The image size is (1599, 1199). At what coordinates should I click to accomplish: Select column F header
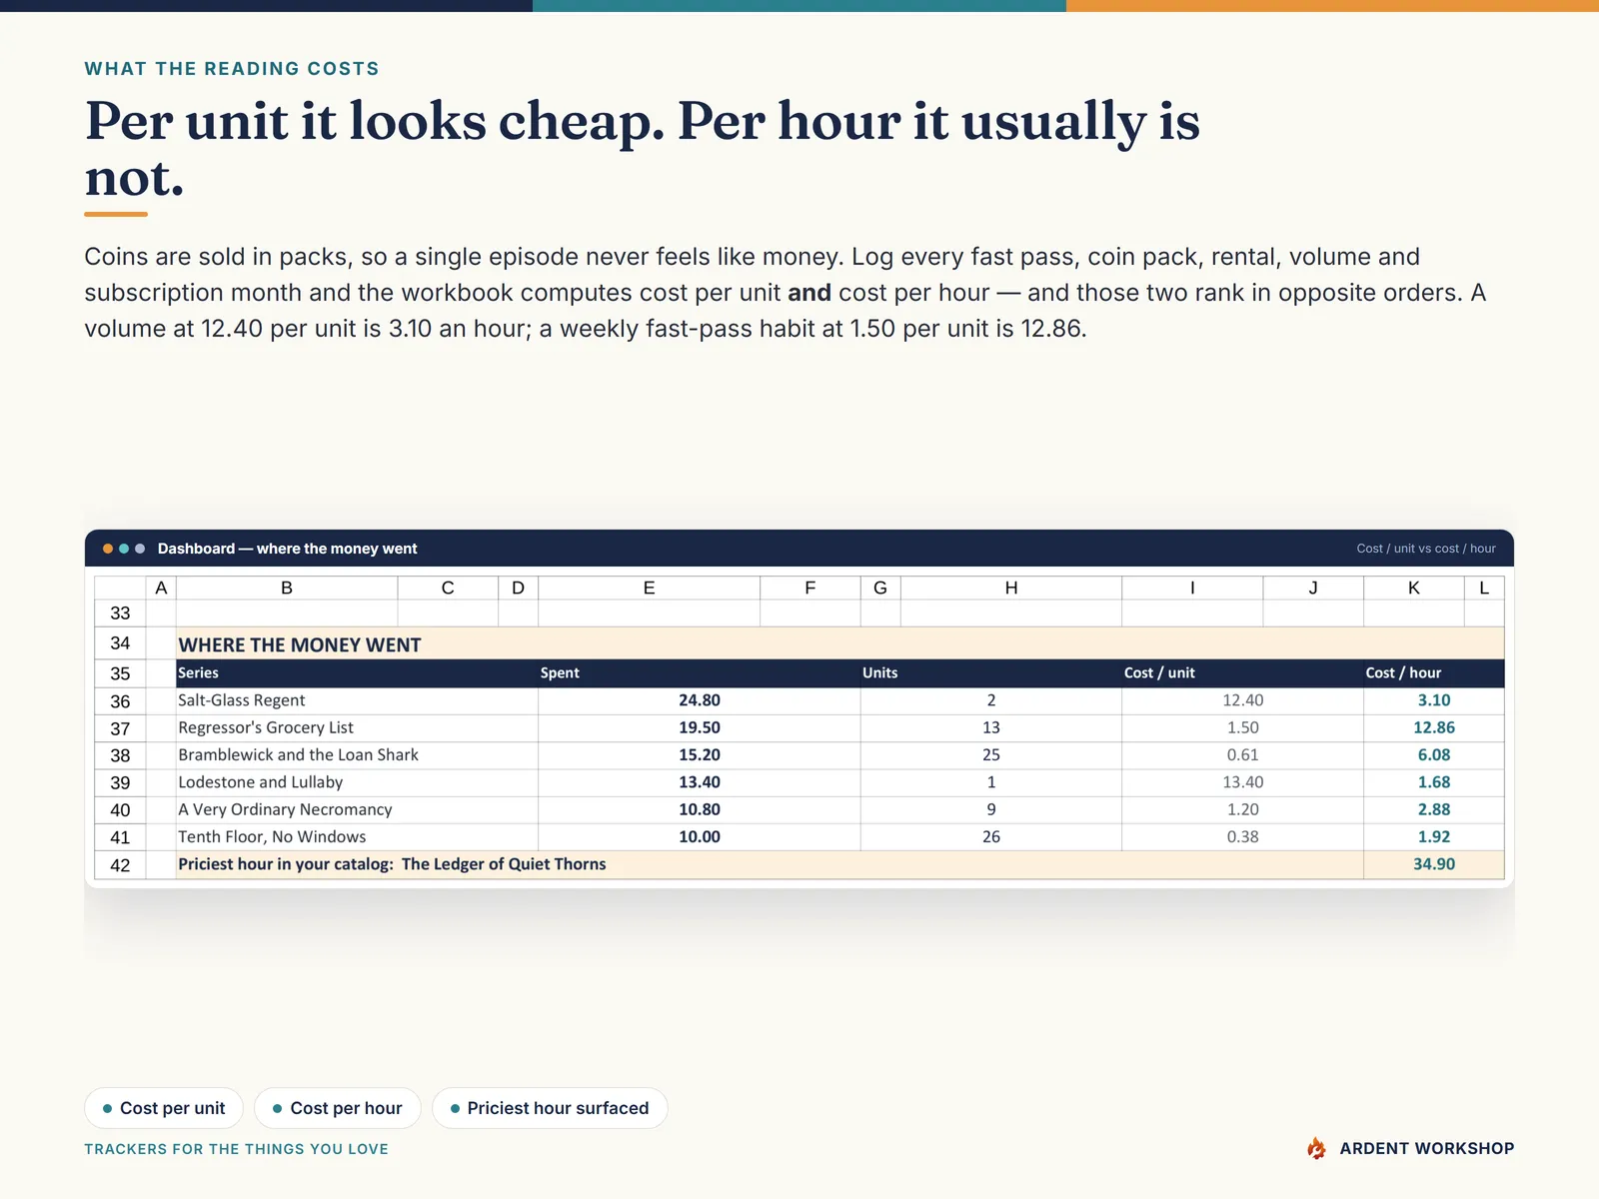pyautogui.click(x=810, y=588)
